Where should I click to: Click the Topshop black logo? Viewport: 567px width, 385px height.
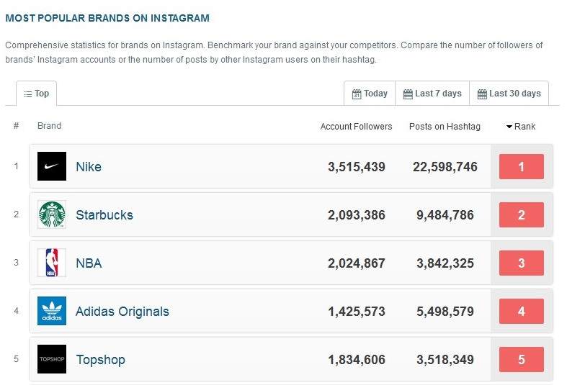pyautogui.click(x=52, y=359)
